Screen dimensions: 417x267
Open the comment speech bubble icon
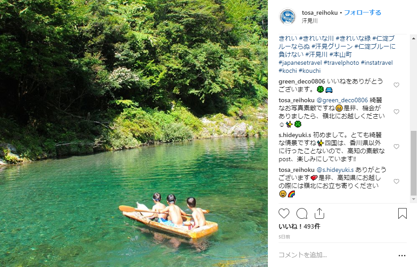click(302, 213)
